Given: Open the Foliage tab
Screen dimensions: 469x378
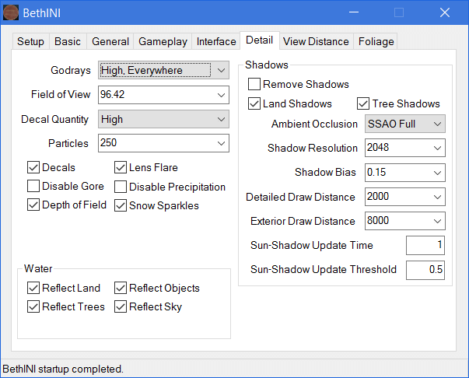Looking at the screenshot, I should pos(376,41).
